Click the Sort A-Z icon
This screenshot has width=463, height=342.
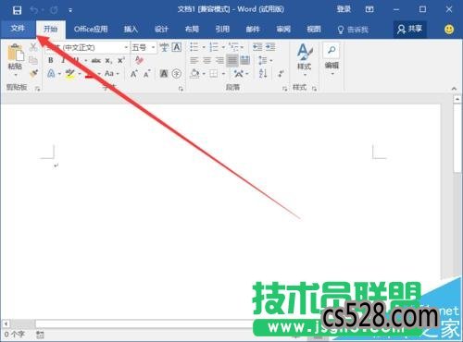[x=263, y=73]
